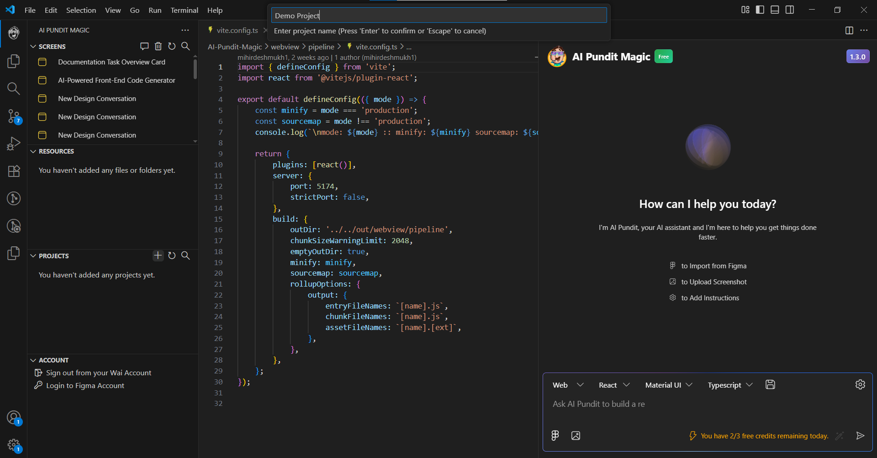This screenshot has width=877, height=458.
Task: Open the AI Pundit Magic sidebar icon
Action: click(14, 33)
